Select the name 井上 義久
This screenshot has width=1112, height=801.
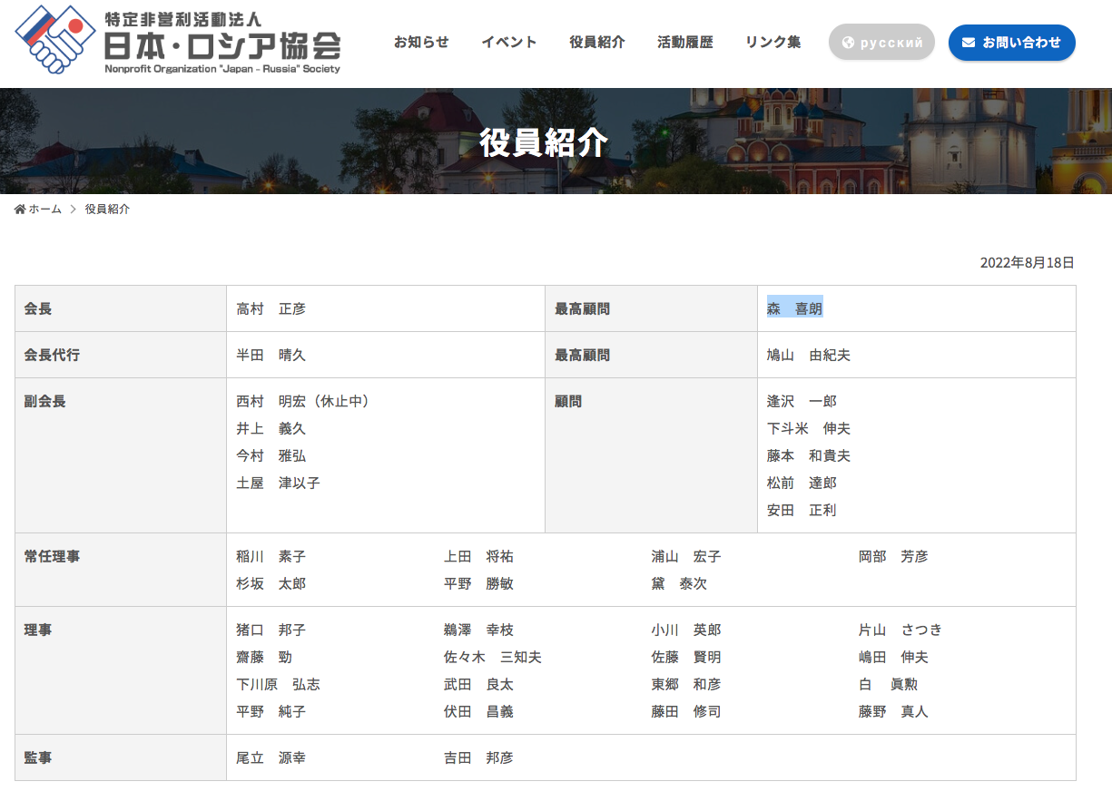271,428
